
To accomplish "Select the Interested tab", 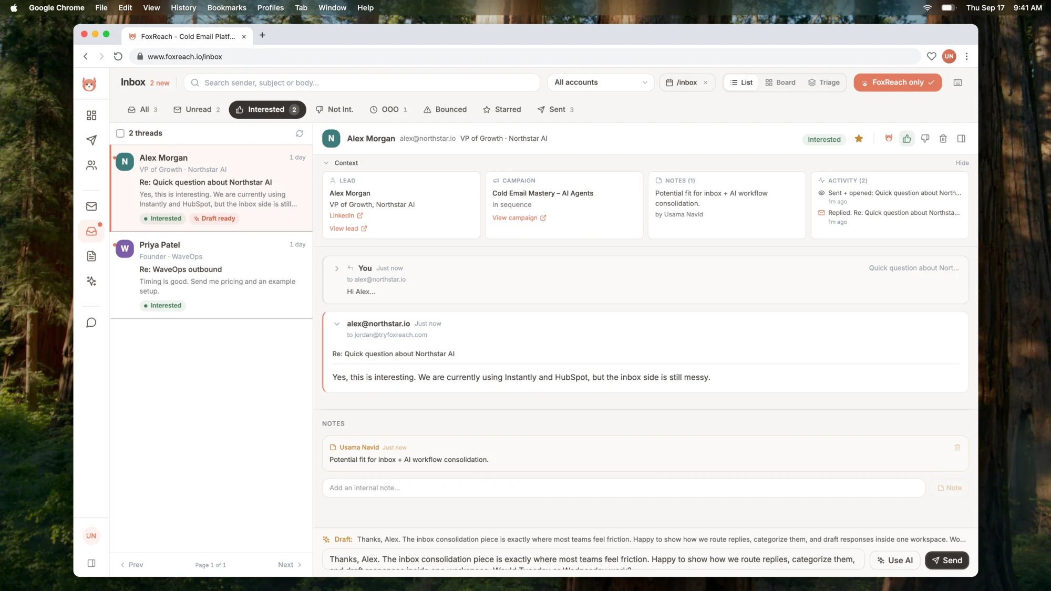I will coord(267,109).
